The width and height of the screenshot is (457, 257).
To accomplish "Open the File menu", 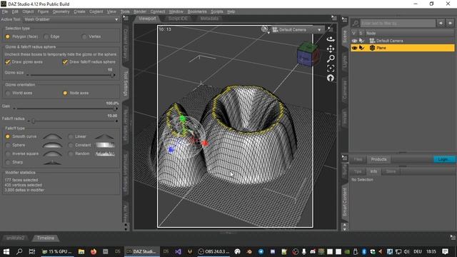I will 5,11.
